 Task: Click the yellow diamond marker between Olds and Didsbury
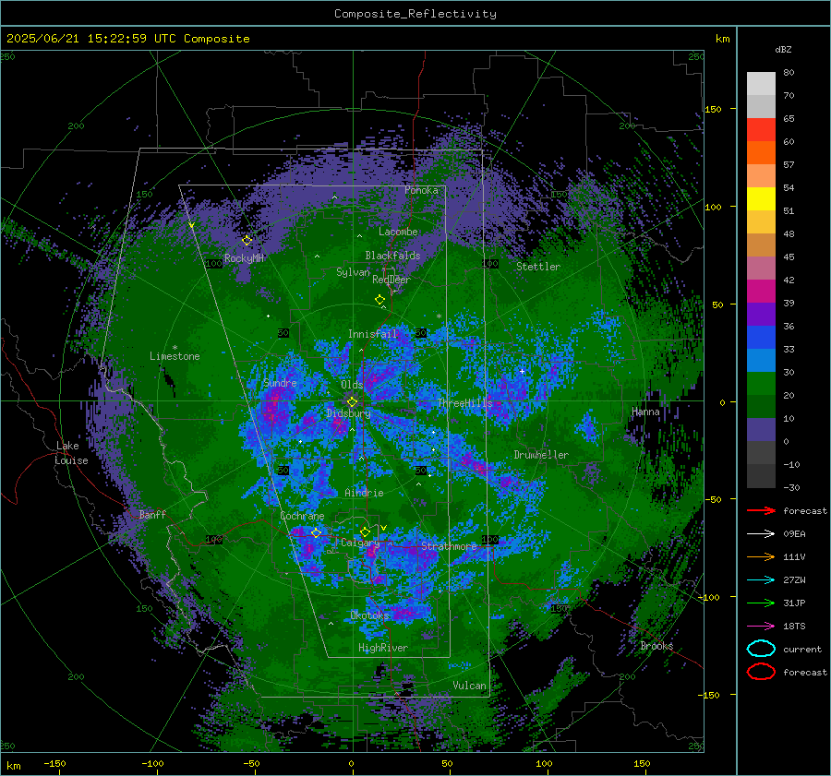352,402
